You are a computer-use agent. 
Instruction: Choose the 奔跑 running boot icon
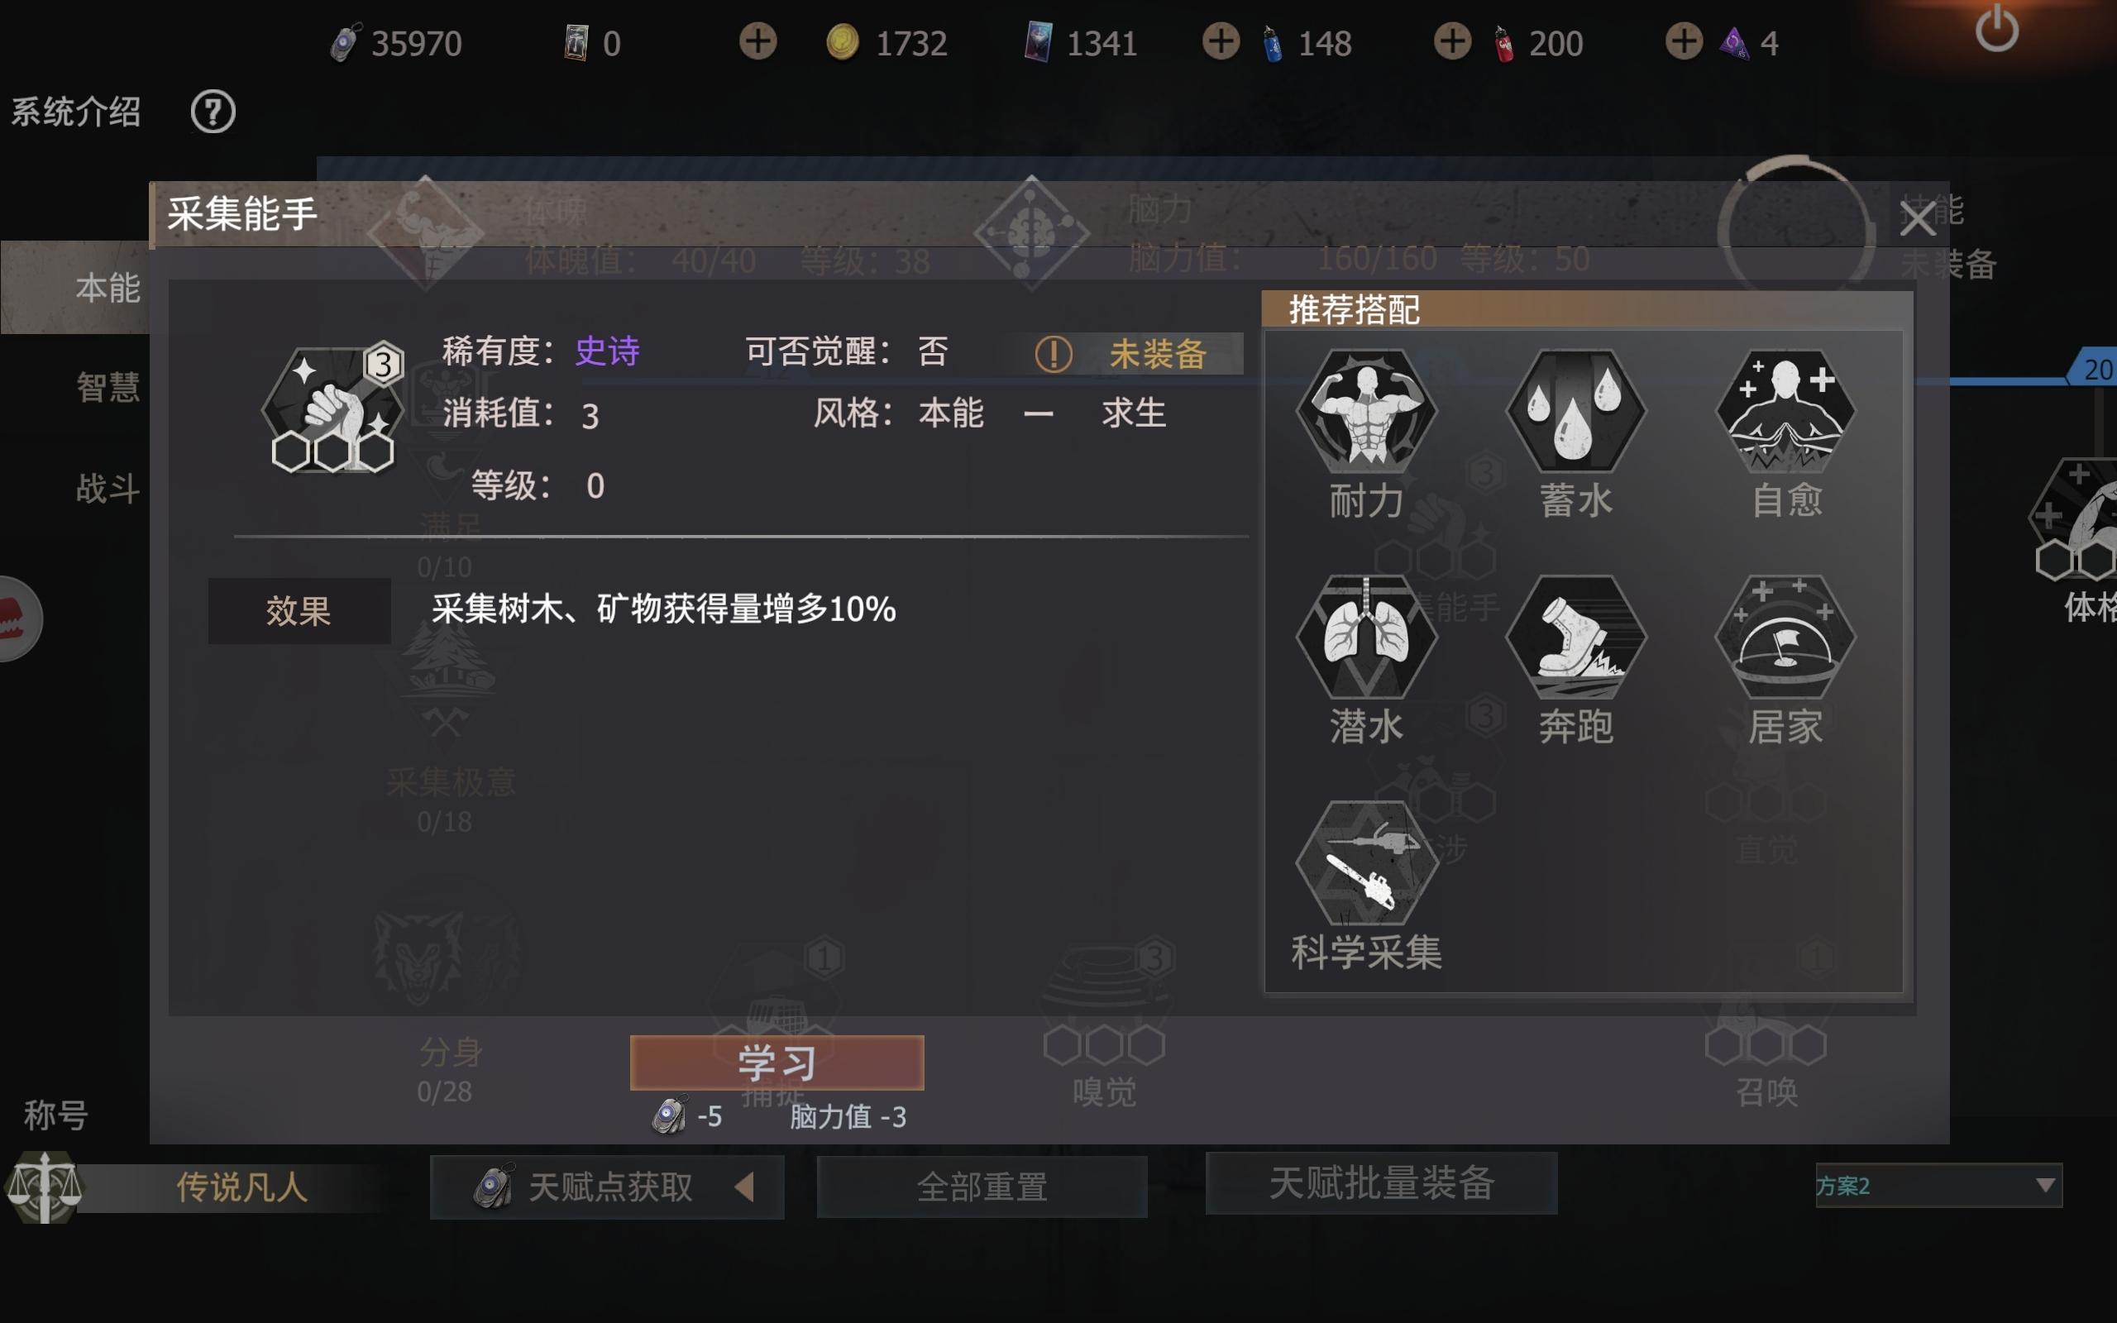(x=1575, y=636)
